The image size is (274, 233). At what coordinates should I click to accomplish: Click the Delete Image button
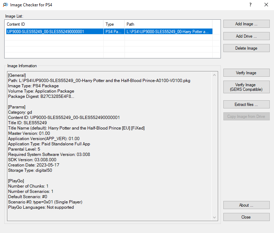click(247, 48)
